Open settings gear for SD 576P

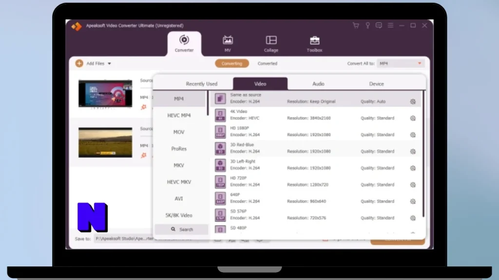pos(413,218)
